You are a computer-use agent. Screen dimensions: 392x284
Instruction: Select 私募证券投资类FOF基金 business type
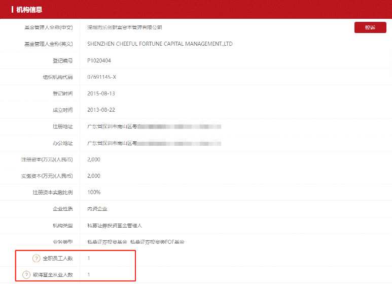[x=157, y=242]
